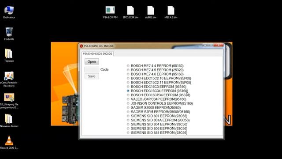Select SIEMENS SID 801 EEPROM (93C56) radio
Screen dimensions: 282x159
tap(128, 116)
